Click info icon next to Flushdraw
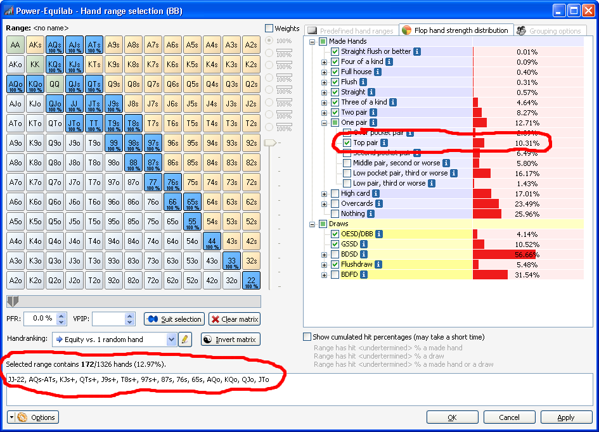 pos(378,265)
